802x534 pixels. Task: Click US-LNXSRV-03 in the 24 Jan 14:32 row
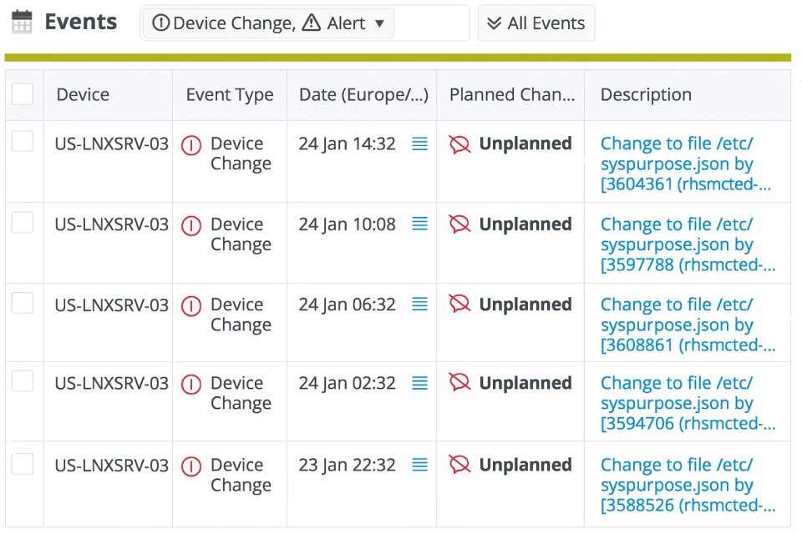point(111,144)
